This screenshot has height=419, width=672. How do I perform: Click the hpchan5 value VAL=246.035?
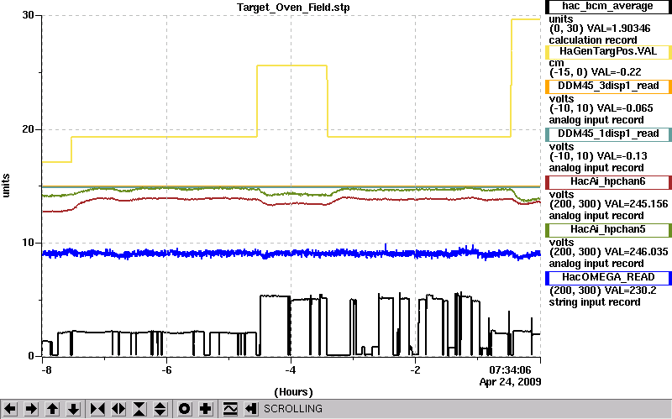[636, 253]
